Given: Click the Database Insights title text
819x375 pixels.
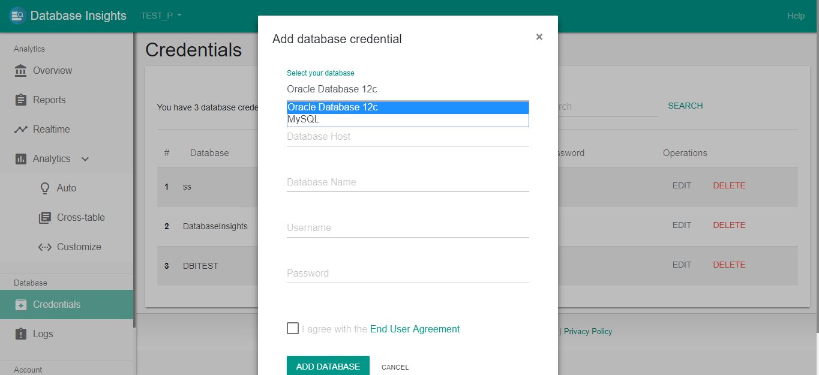Looking at the screenshot, I should click(x=79, y=16).
